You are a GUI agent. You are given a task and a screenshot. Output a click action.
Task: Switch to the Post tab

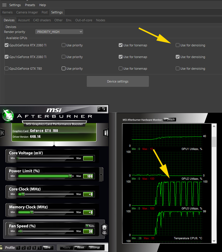tap(45, 12)
